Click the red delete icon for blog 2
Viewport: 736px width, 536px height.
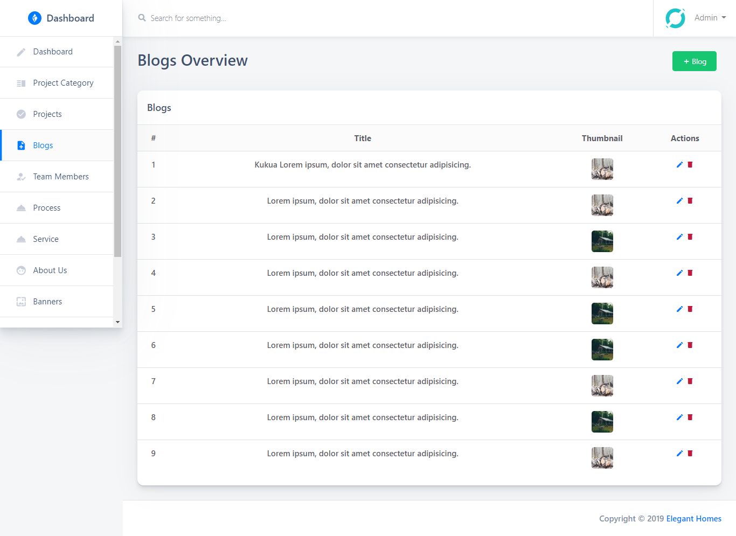tap(690, 201)
